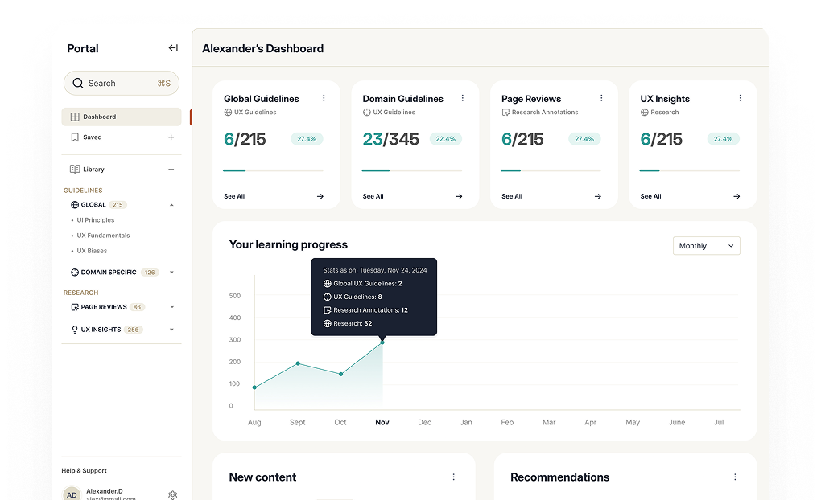Open the Global Guidelines card three-dot menu
The width and height of the screenshot is (821, 500).
click(x=324, y=98)
